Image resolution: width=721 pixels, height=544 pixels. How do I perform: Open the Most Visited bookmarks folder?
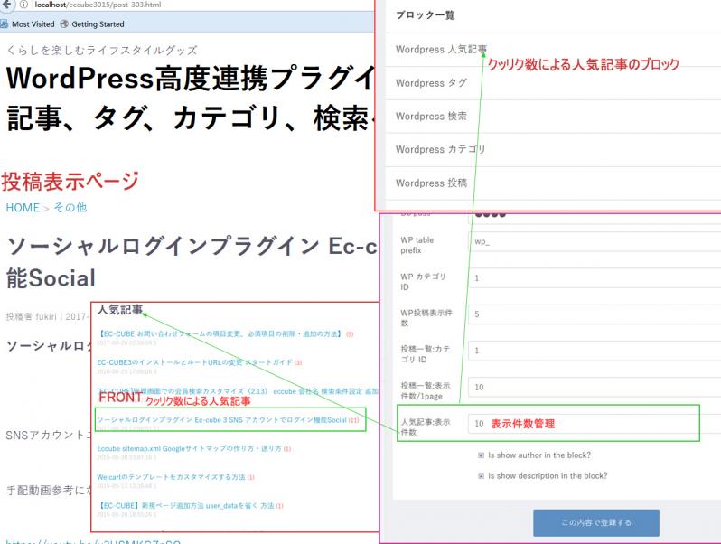(28, 23)
